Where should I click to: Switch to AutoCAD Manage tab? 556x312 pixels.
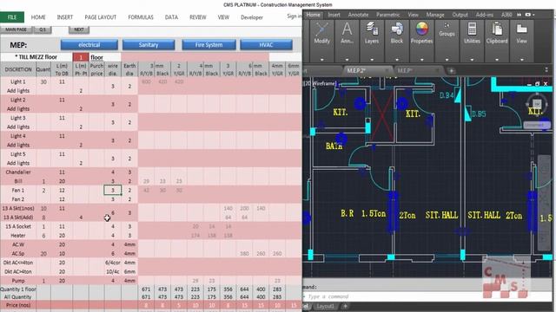(435, 15)
